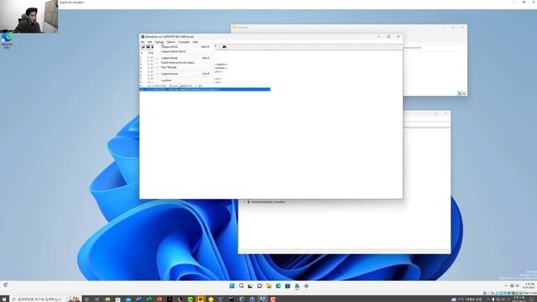Click the guest taskbar clock
The width and height of the screenshot is (537, 302).
529,285
